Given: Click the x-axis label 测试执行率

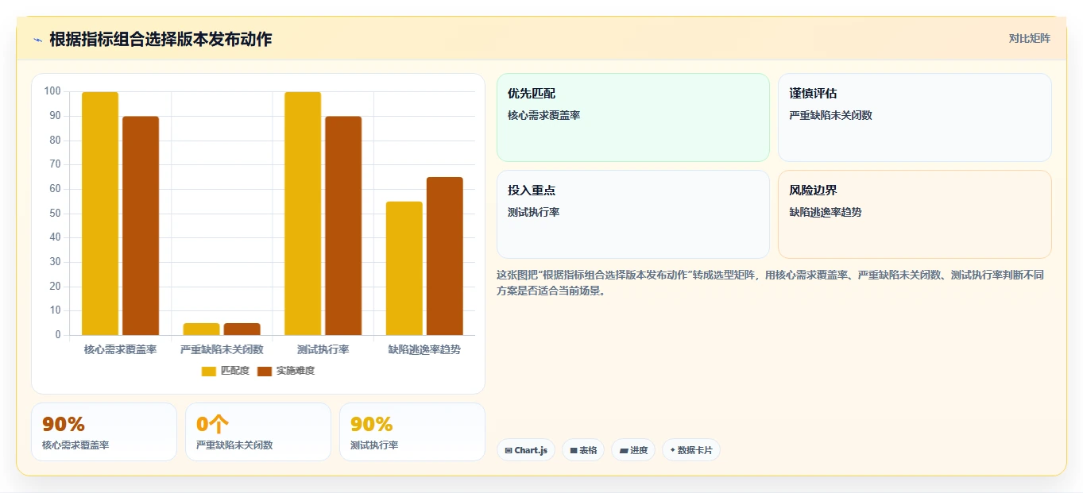Looking at the screenshot, I should click(x=323, y=349).
